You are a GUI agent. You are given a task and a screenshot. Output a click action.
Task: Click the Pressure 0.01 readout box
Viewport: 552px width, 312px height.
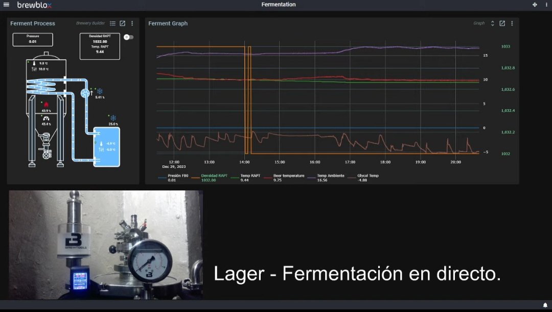32,39
